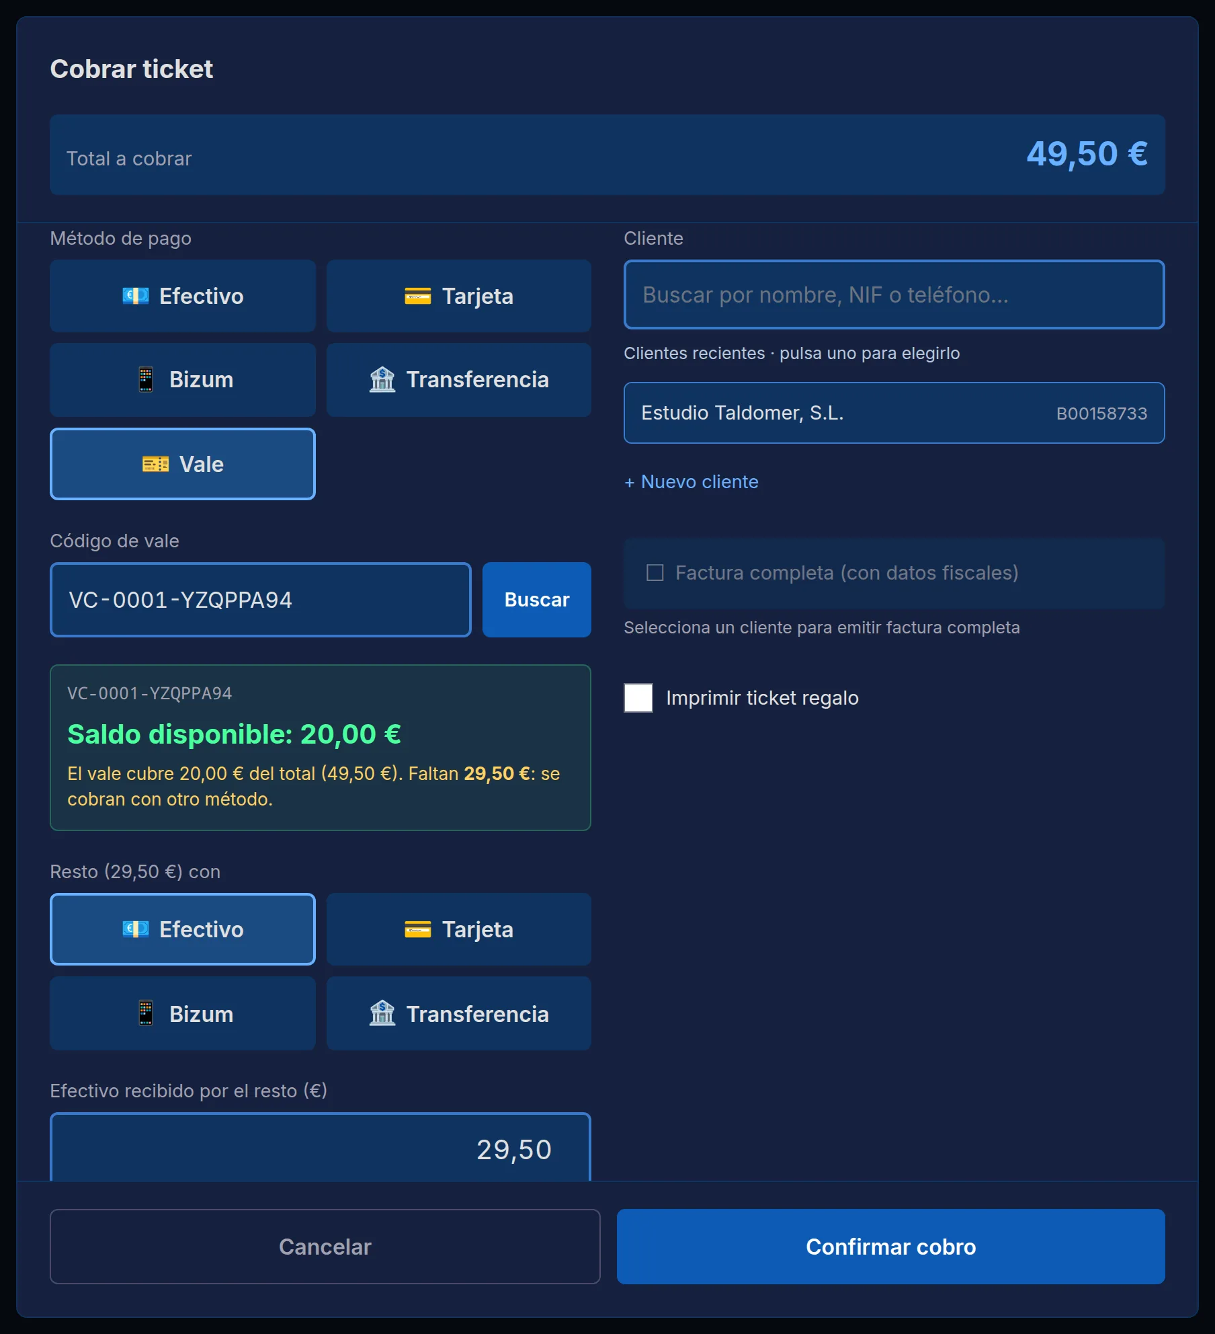Pay the remainder with Transferencia
Screen dimensions: 1215x1334
459,1013
